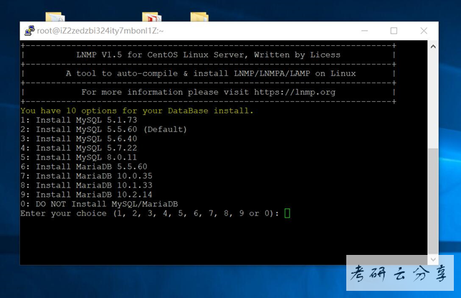Select the middle desktop folder with red file
The width and height of the screenshot is (461, 298).
click(151, 17)
